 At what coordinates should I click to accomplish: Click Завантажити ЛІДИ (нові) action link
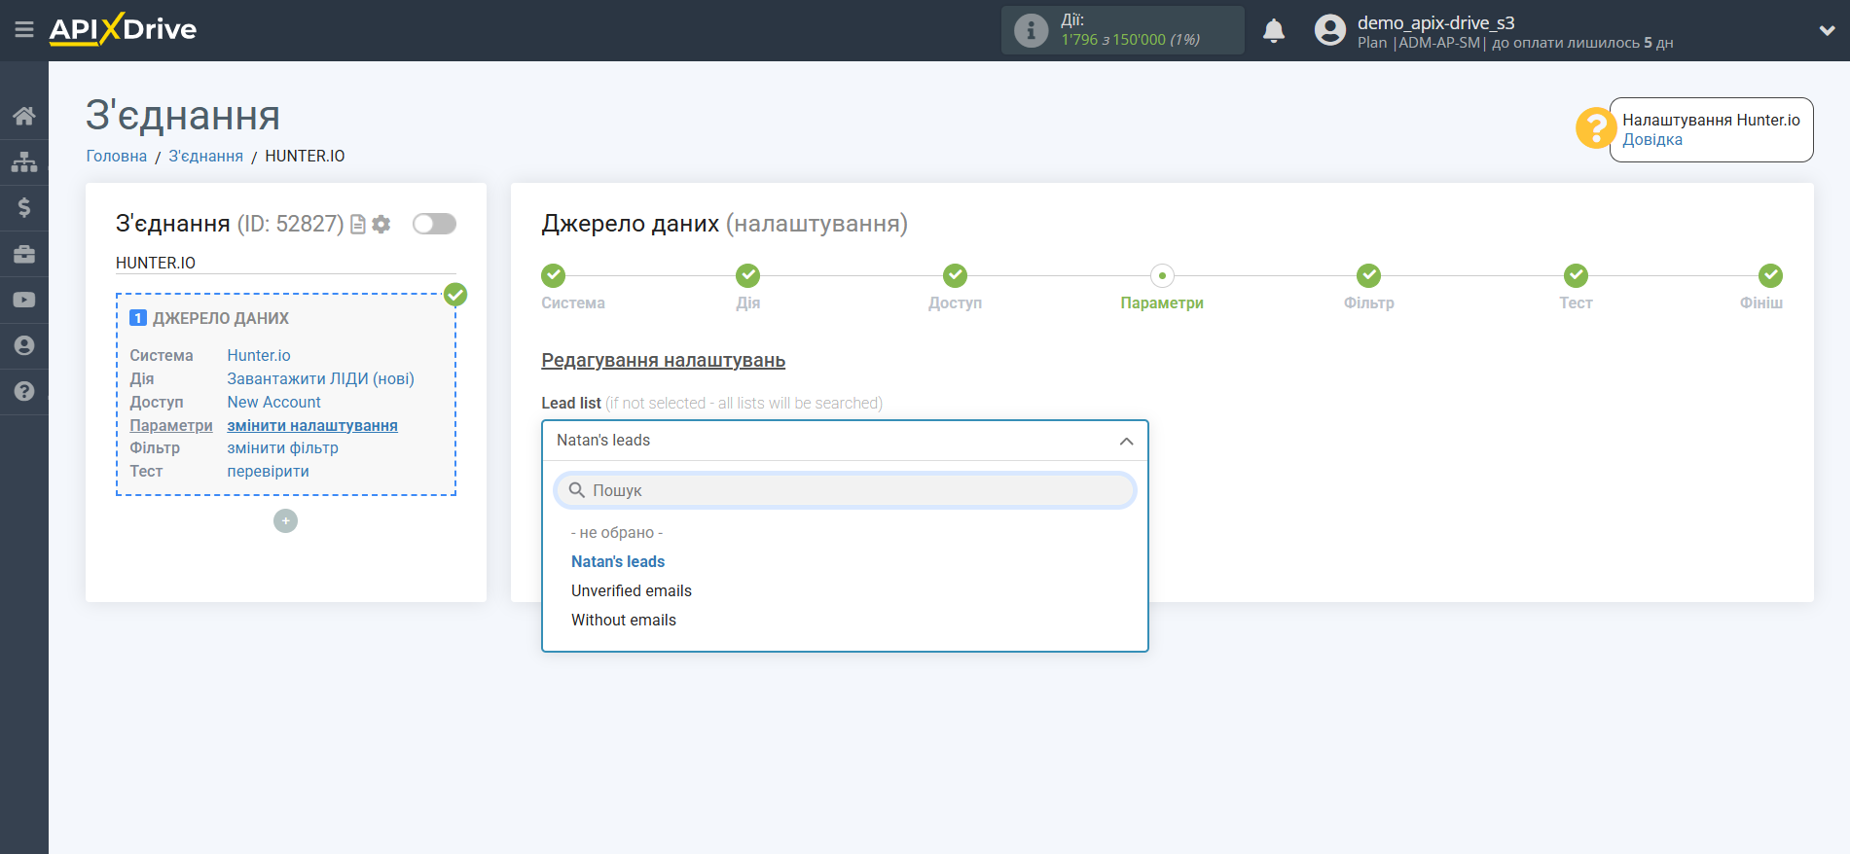[x=321, y=379]
